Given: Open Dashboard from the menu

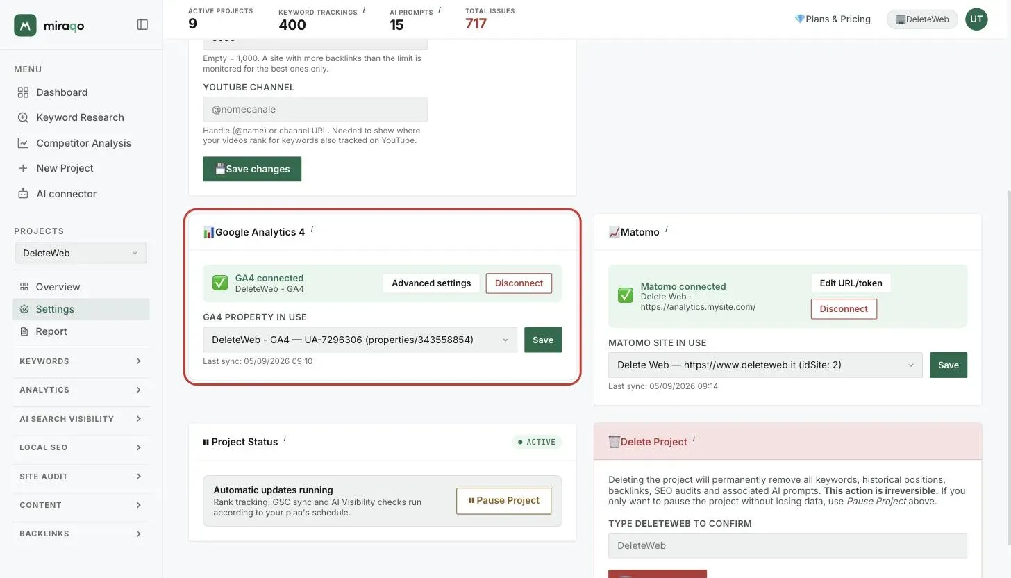Looking at the screenshot, I should click(x=62, y=92).
